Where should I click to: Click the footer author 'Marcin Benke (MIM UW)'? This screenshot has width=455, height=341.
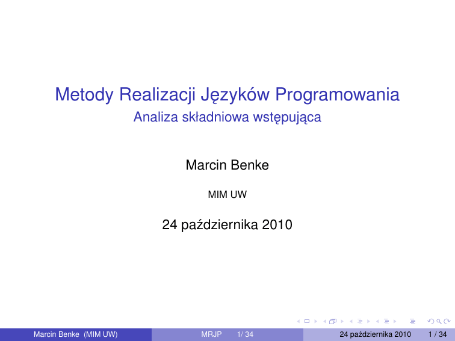click(x=75, y=334)
